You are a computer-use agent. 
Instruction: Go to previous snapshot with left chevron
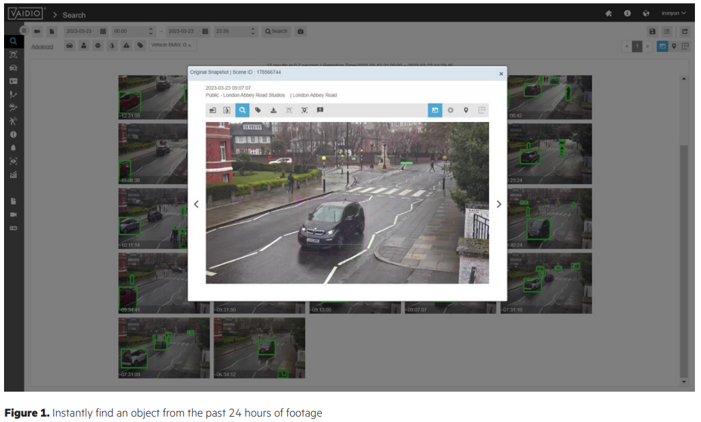pos(196,204)
